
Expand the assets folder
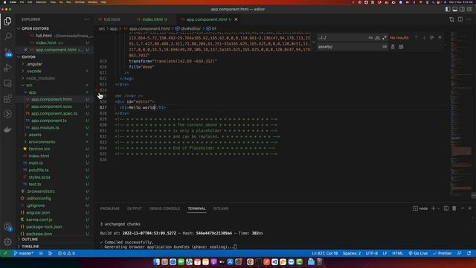[x=35, y=135]
